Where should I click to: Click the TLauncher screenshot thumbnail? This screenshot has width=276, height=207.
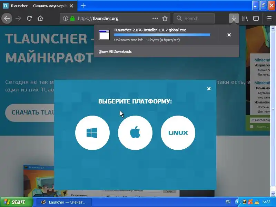[39, 180]
